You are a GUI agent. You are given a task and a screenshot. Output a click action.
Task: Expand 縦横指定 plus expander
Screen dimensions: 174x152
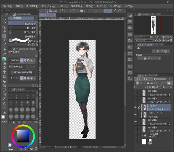pos(10,67)
